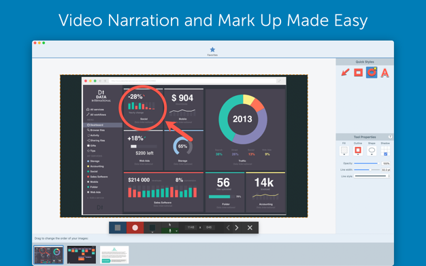Click the recording width input field
426x266 pixels.
pyautogui.click(x=191, y=227)
